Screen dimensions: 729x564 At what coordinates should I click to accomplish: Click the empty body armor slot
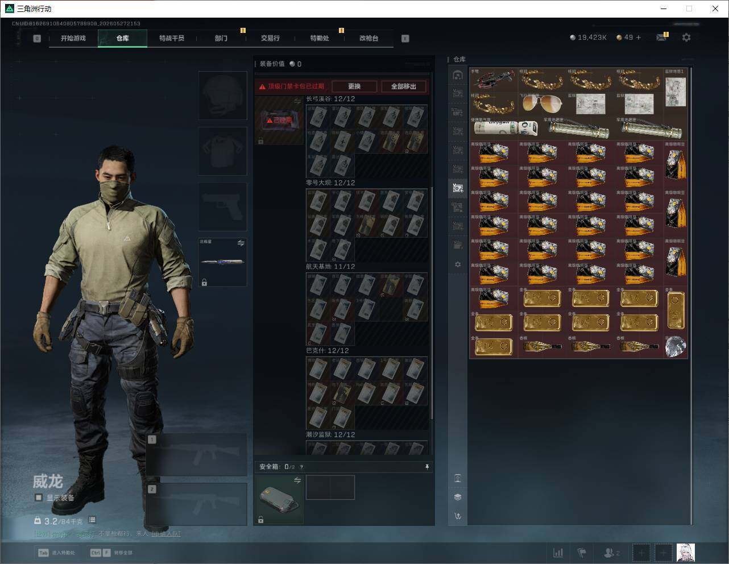coord(222,151)
